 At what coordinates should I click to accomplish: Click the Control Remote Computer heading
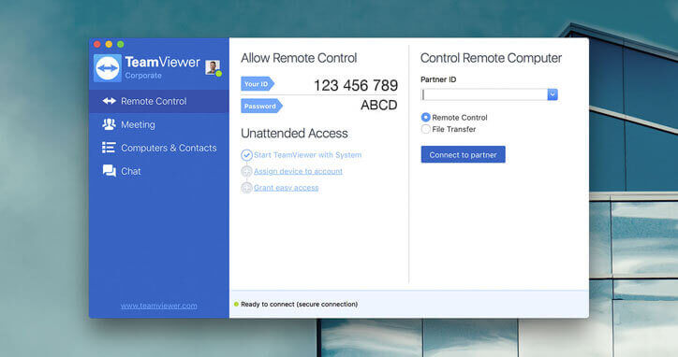tap(491, 58)
